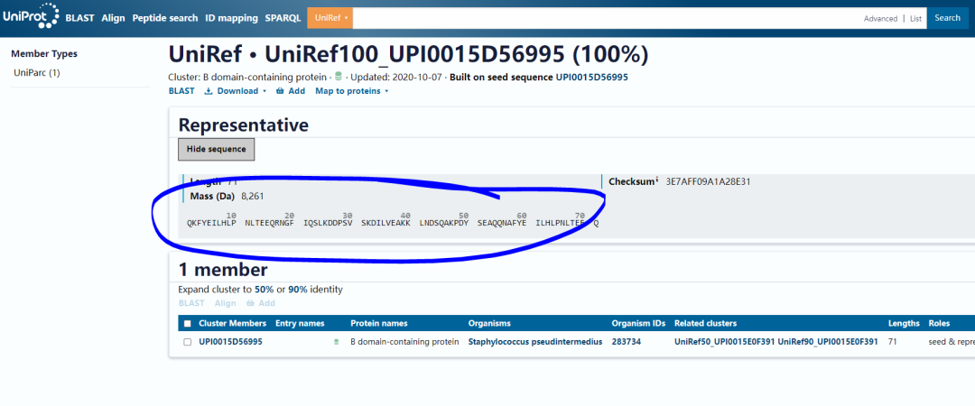Screen dimensions: 975x406
Task: Click the blue Search button
Action: (x=947, y=18)
